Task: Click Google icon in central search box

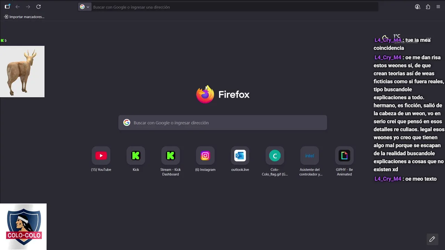Action: [127, 123]
